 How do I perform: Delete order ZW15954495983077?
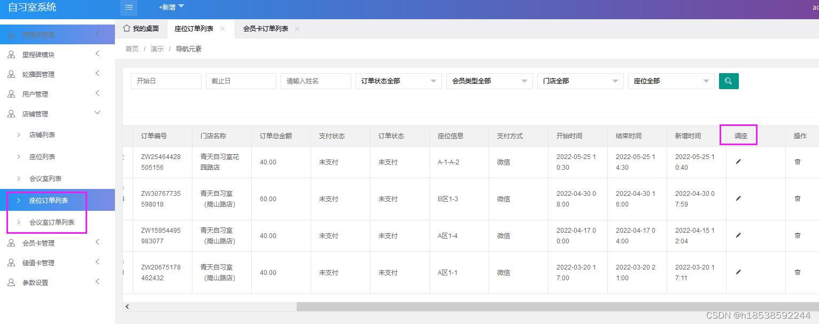(x=798, y=235)
